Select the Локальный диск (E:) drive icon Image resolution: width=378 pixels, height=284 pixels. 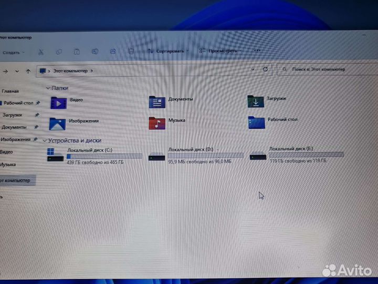pyautogui.click(x=258, y=156)
